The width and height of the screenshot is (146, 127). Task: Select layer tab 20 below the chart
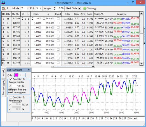click(93, 118)
